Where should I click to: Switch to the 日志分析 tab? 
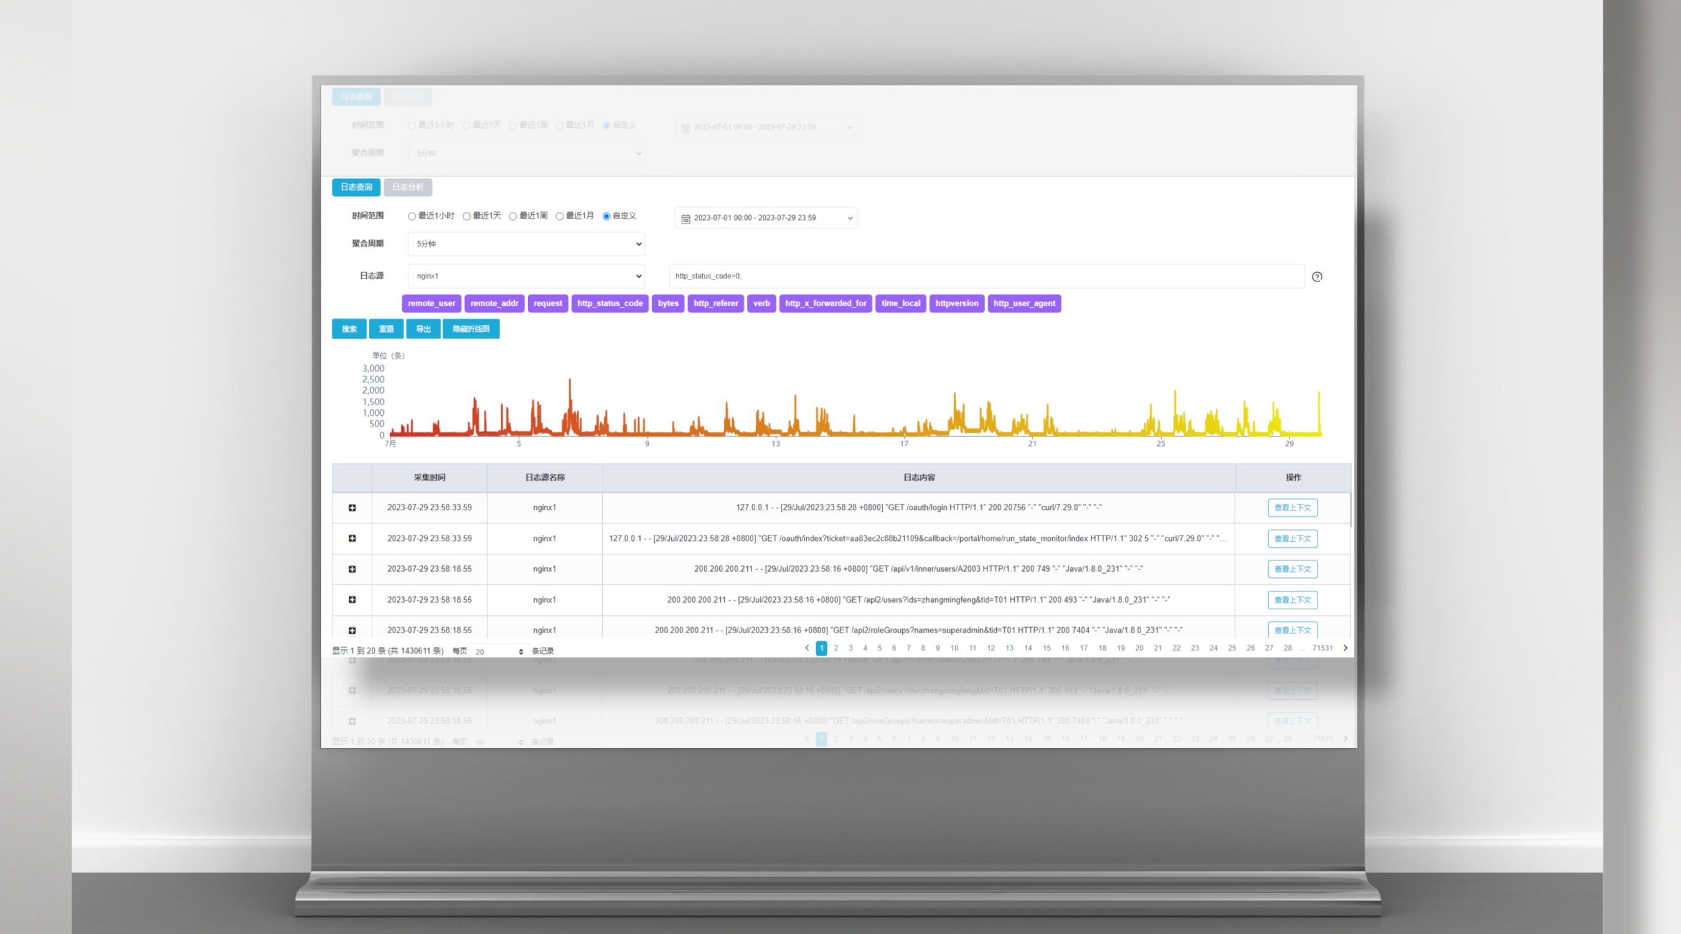click(x=408, y=187)
